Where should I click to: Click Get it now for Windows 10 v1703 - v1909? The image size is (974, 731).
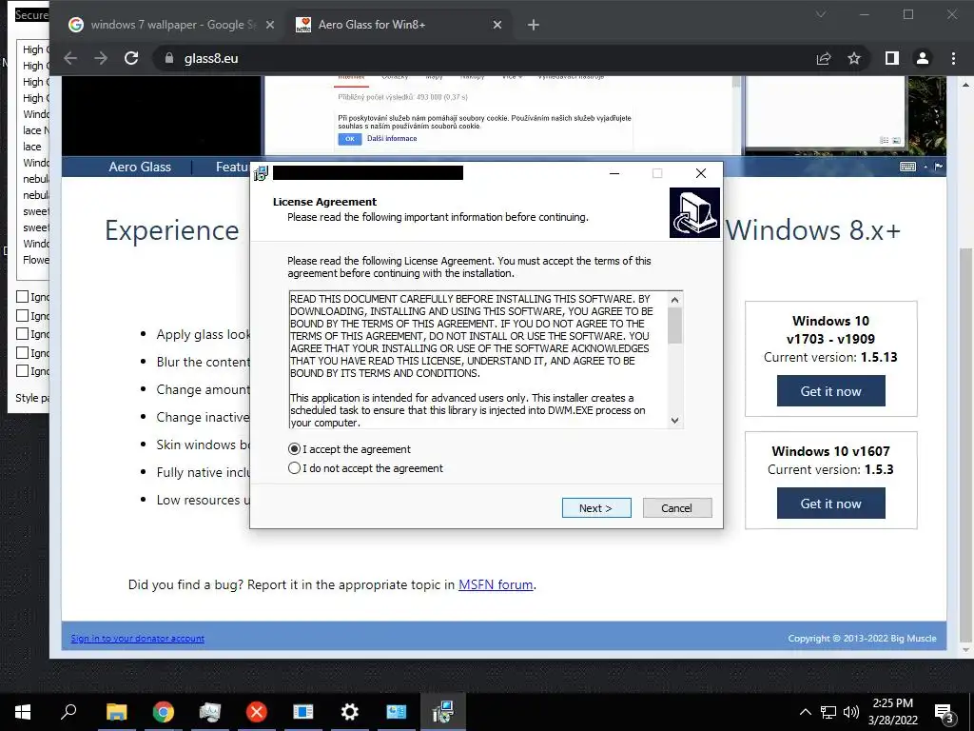(x=830, y=391)
